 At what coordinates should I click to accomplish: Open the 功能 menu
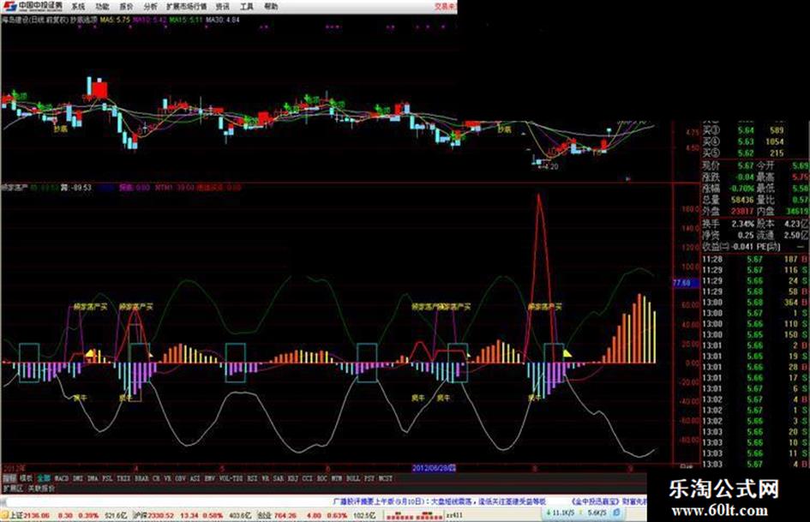click(x=102, y=7)
